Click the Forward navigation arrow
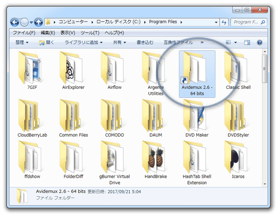278x216 pixels. coord(24,22)
